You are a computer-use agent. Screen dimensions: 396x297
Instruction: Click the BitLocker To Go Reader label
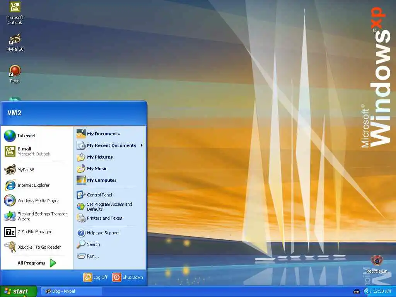pos(39,247)
